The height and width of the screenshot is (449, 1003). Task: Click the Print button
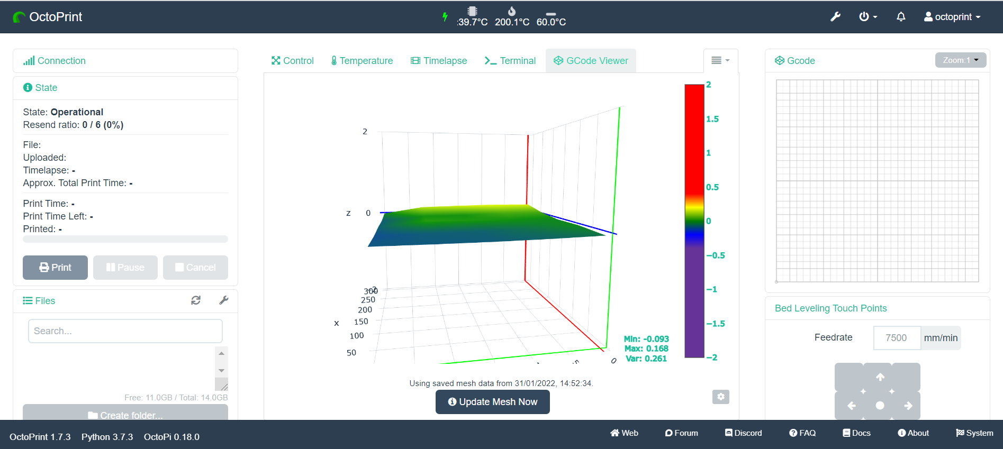pyautogui.click(x=55, y=268)
